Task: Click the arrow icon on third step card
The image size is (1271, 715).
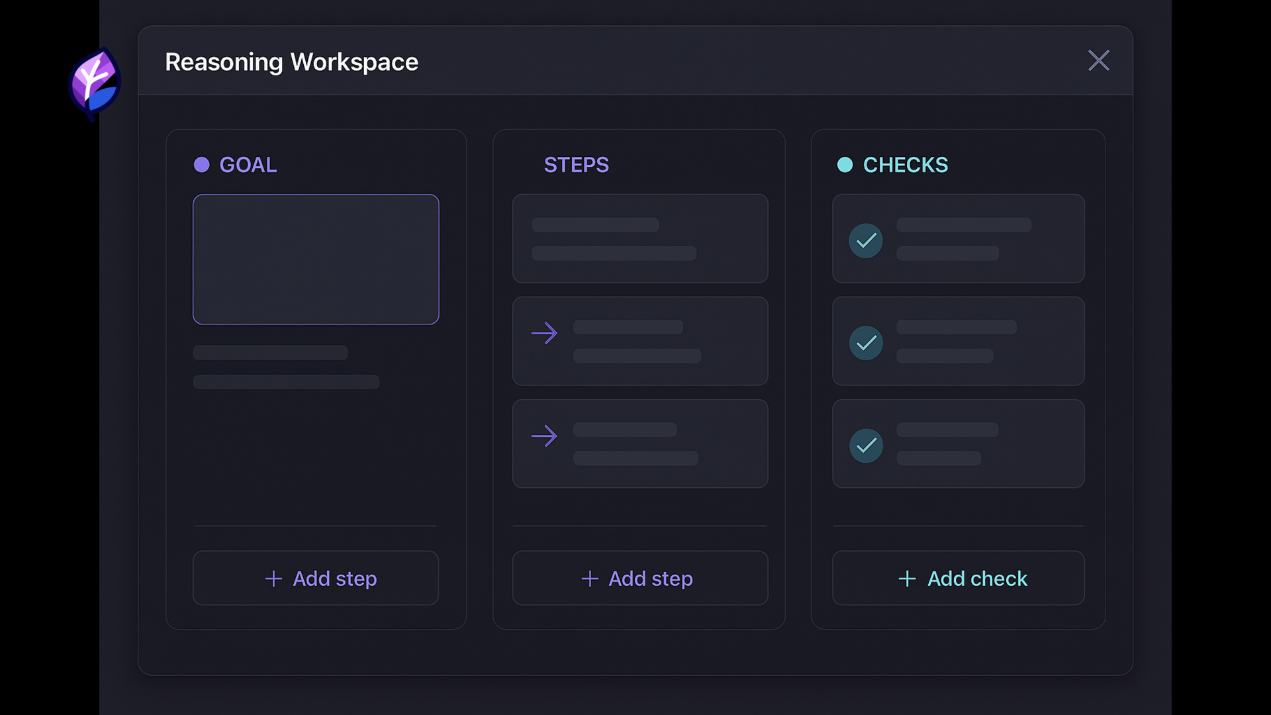Action: (x=544, y=436)
